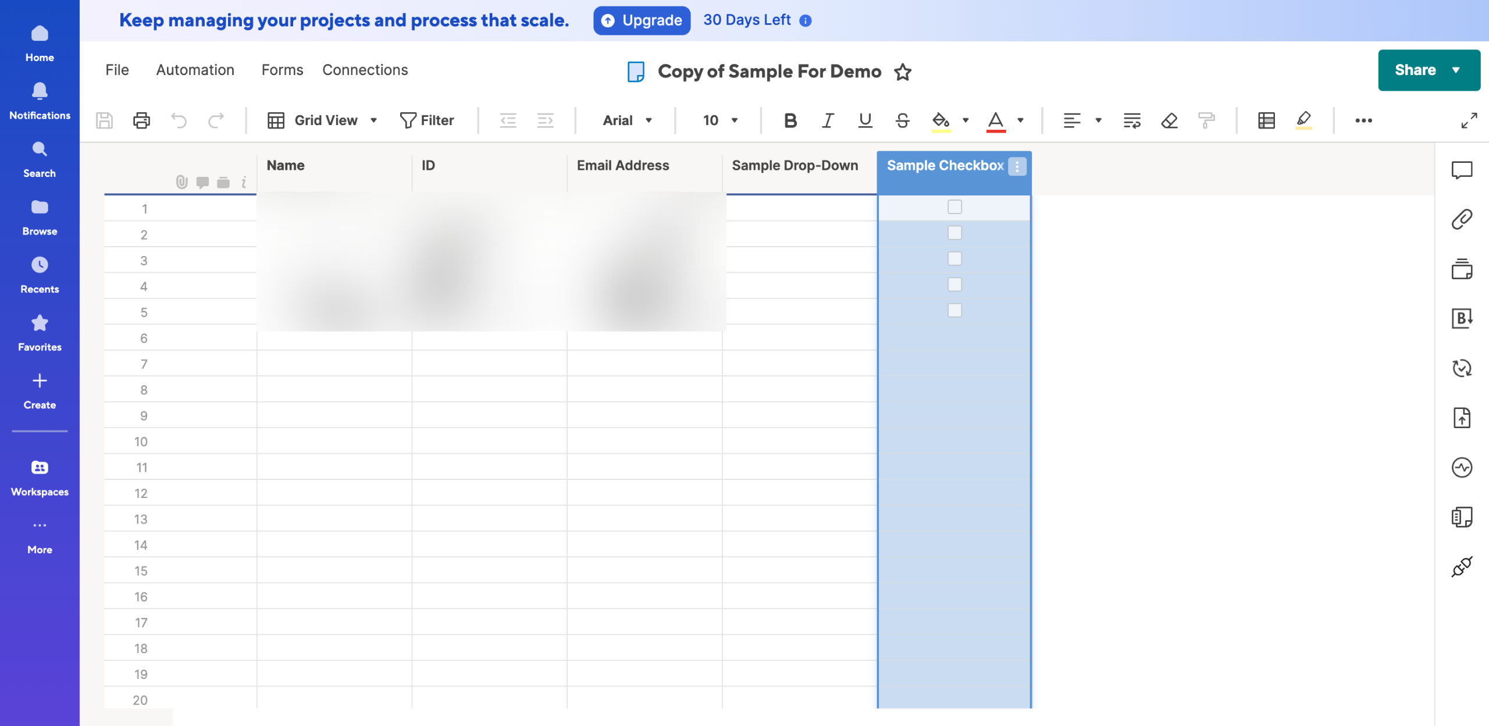Tick the checkbox on row 5
The height and width of the screenshot is (726, 1489).
pos(954,310)
